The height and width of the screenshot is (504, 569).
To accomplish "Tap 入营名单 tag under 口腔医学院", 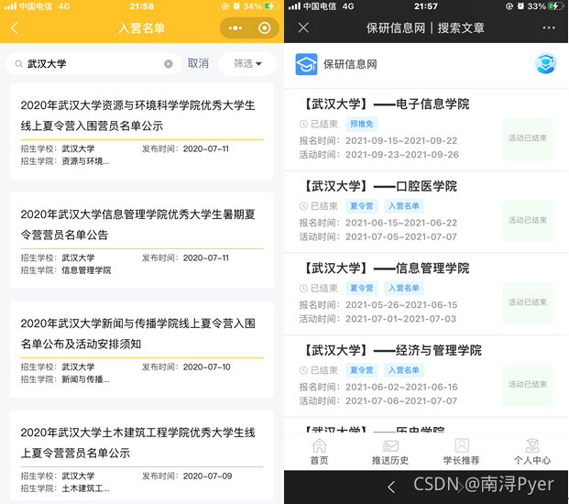I will point(403,206).
